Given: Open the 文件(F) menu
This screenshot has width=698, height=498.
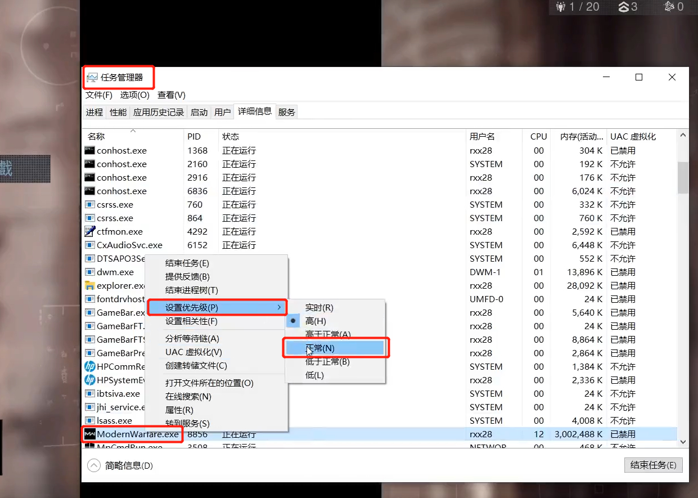Looking at the screenshot, I should [98, 95].
